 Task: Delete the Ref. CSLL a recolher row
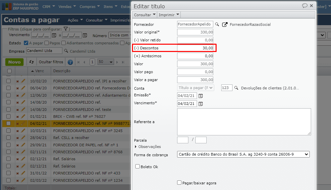tap(18, 138)
